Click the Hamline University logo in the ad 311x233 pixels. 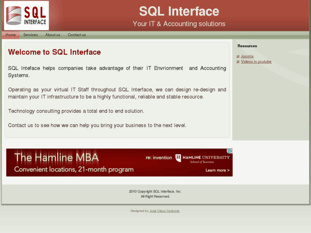pos(202,159)
